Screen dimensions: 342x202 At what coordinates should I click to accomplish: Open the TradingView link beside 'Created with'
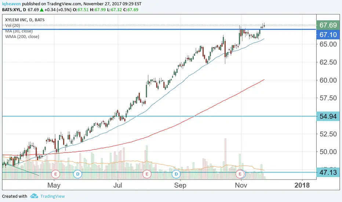[52, 196]
